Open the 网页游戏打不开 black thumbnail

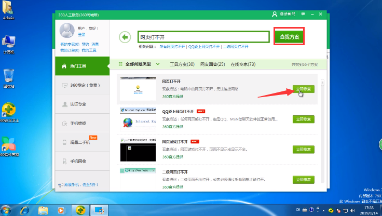[138, 150]
